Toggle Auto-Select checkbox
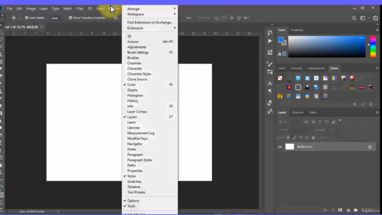 (x=26, y=18)
